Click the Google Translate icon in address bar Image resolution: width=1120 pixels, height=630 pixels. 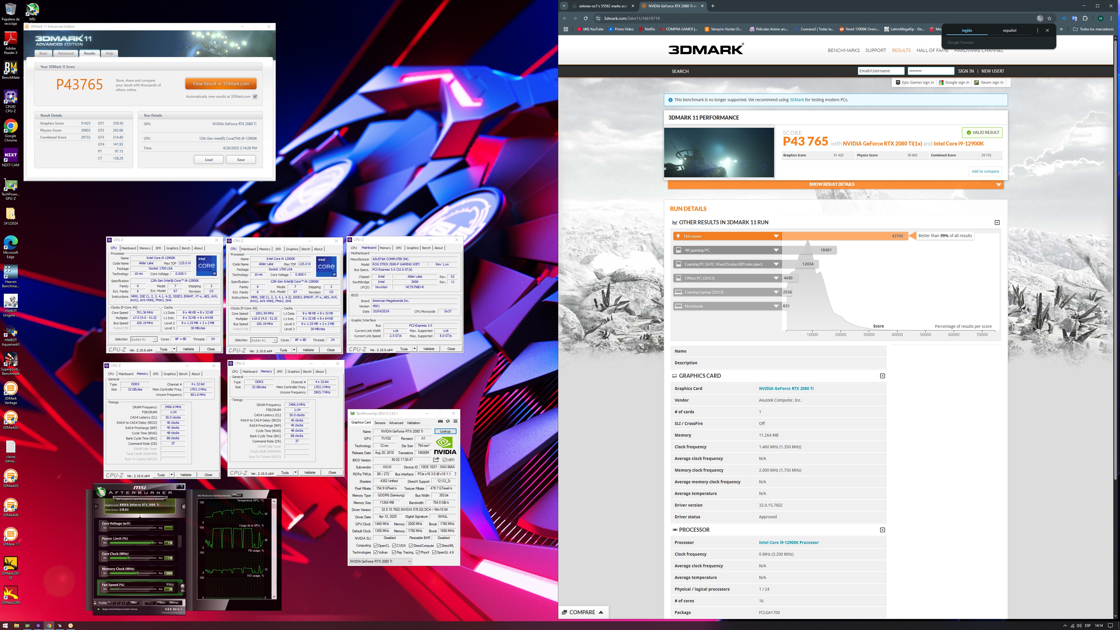(1039, 18)
